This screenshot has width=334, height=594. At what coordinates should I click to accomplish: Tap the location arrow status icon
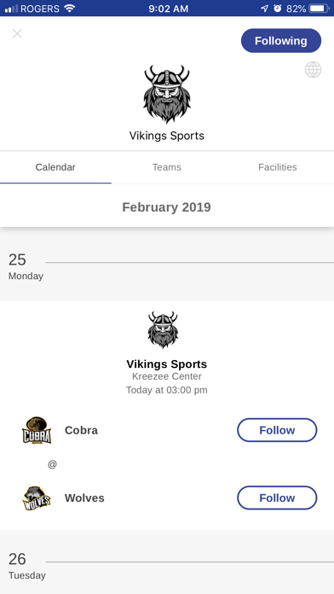pos(265,9)
